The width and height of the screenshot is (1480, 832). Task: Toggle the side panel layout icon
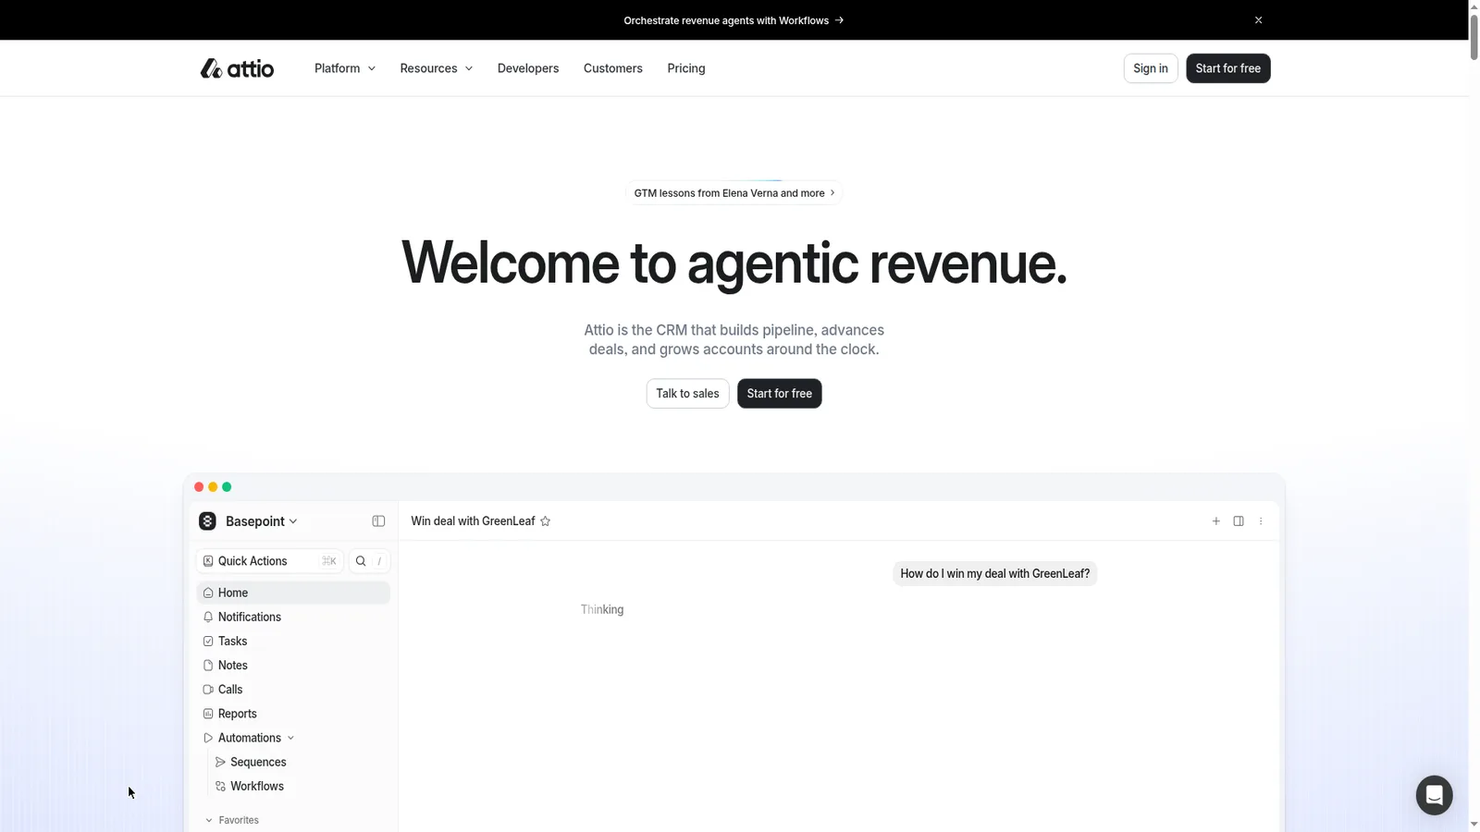click(x=1239, y=521)
